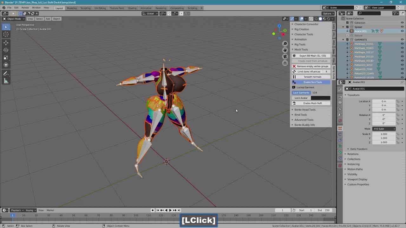
Task: Open the Object Mode dropdown
Action: 14,19
